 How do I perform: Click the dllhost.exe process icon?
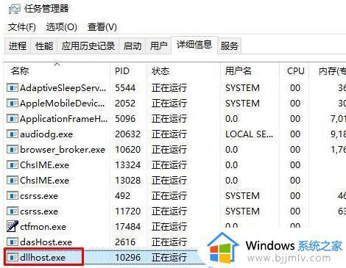point(13,257)
